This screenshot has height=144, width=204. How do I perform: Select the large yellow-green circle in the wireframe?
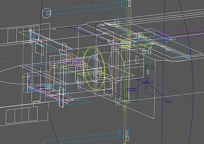click(x=94, y=69)
